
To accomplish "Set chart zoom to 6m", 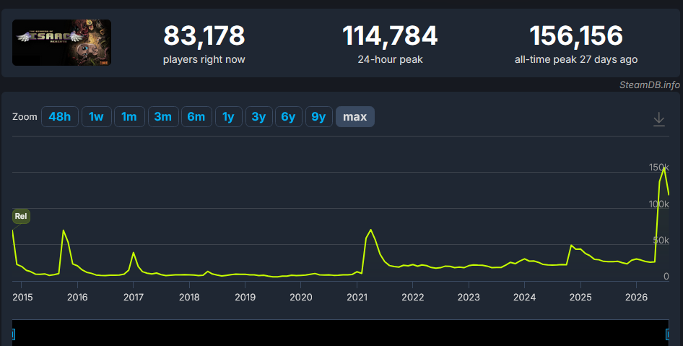I will click(196, 117).
